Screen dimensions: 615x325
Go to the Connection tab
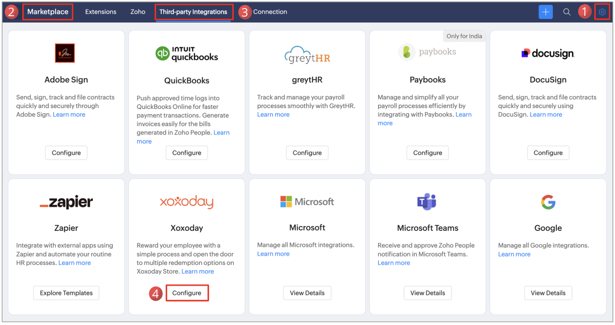270,12
